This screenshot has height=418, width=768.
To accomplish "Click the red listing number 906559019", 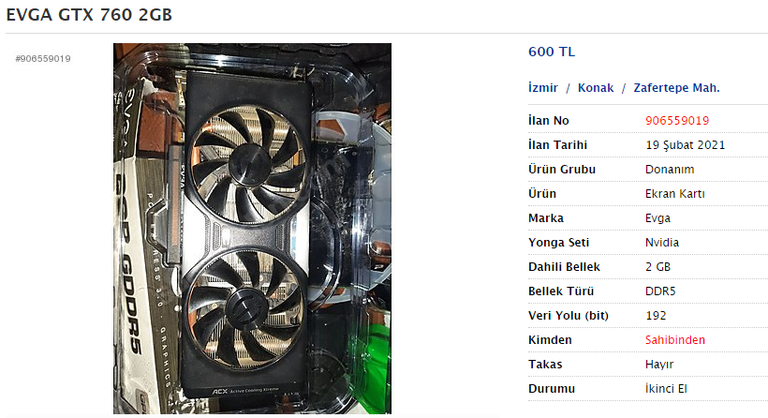I will coord(677,121).
